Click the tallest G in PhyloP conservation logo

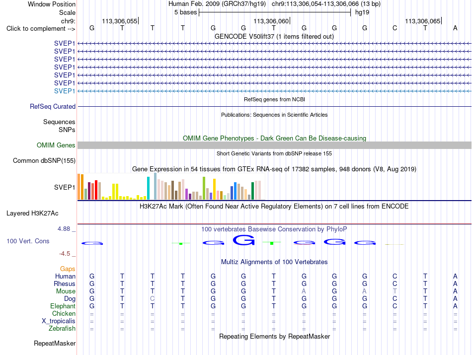[x=244, y=240]
